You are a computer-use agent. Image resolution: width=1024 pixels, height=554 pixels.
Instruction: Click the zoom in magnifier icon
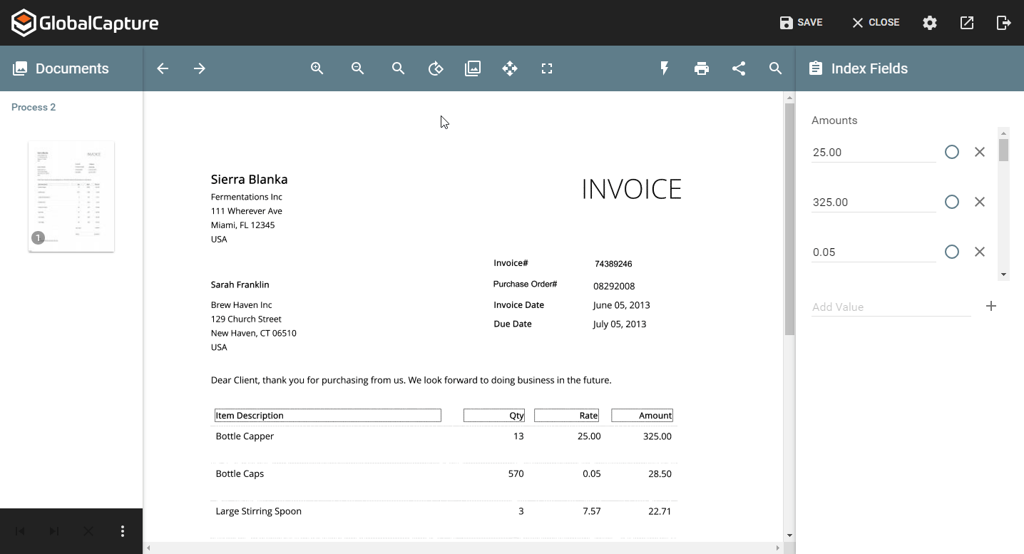click(317, 68)
